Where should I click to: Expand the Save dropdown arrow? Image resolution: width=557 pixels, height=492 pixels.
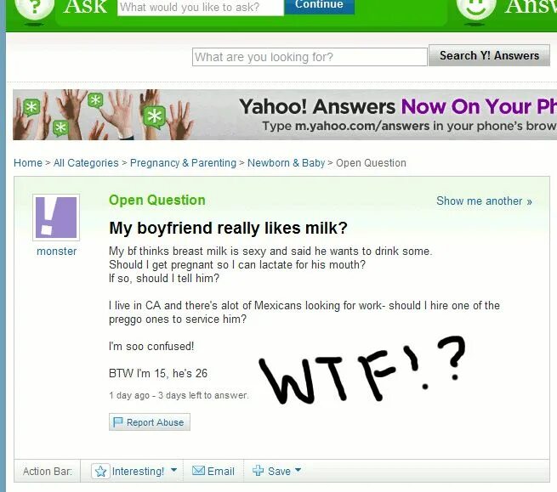click(x=298, y=470)
